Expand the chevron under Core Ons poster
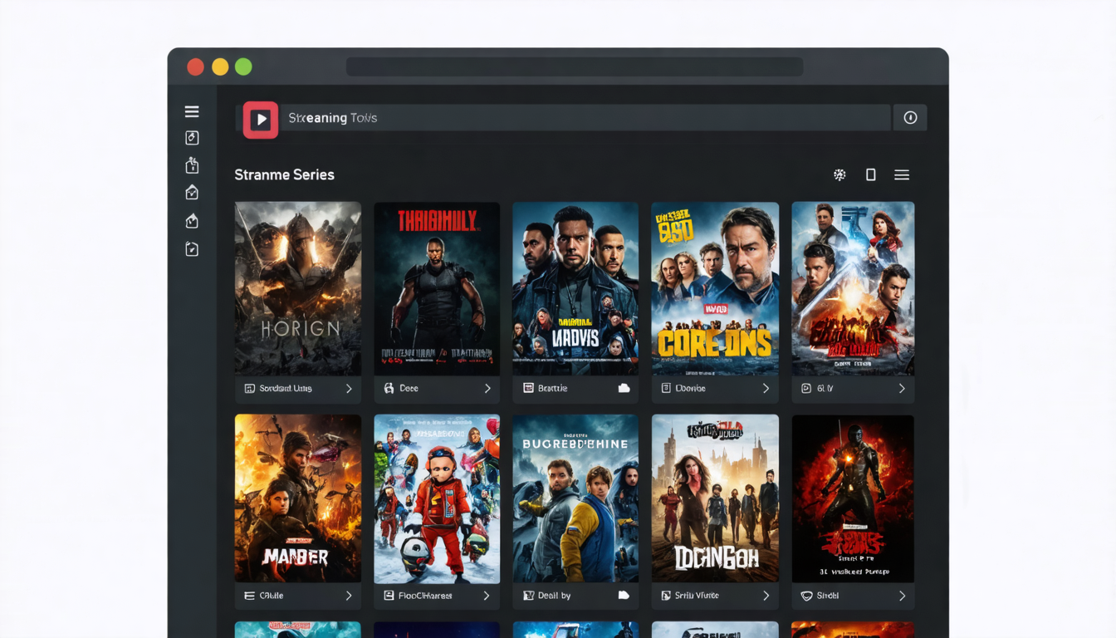Viewport: 1116px width, 638px height. (766, 388)
